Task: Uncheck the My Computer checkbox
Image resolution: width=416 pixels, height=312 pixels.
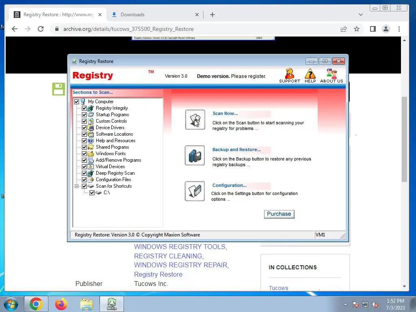Action: point(77,102)
